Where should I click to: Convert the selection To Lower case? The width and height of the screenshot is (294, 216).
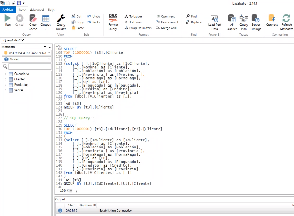point(133,22)
